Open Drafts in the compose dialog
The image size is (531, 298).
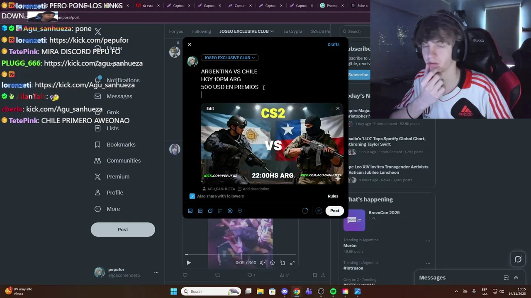pyautogui.click(x=333, y=44)
